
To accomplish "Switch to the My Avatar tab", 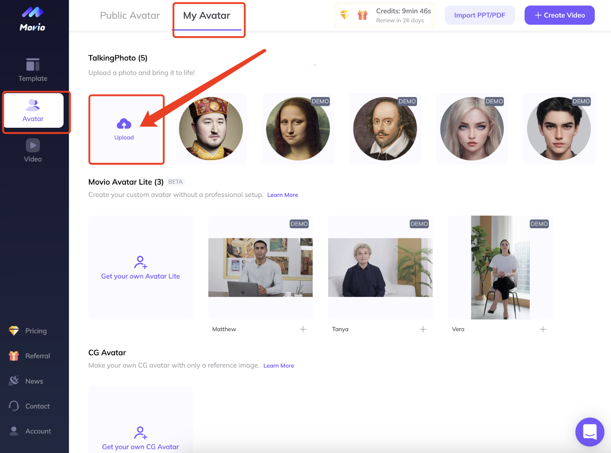I will pos(207,16).
